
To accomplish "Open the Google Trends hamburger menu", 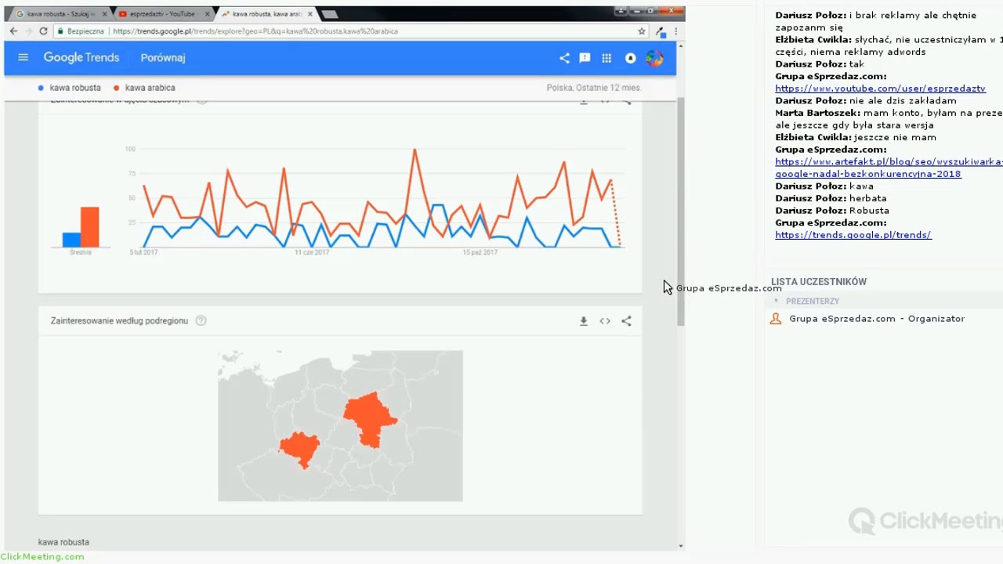I will (x=23, y=58).
